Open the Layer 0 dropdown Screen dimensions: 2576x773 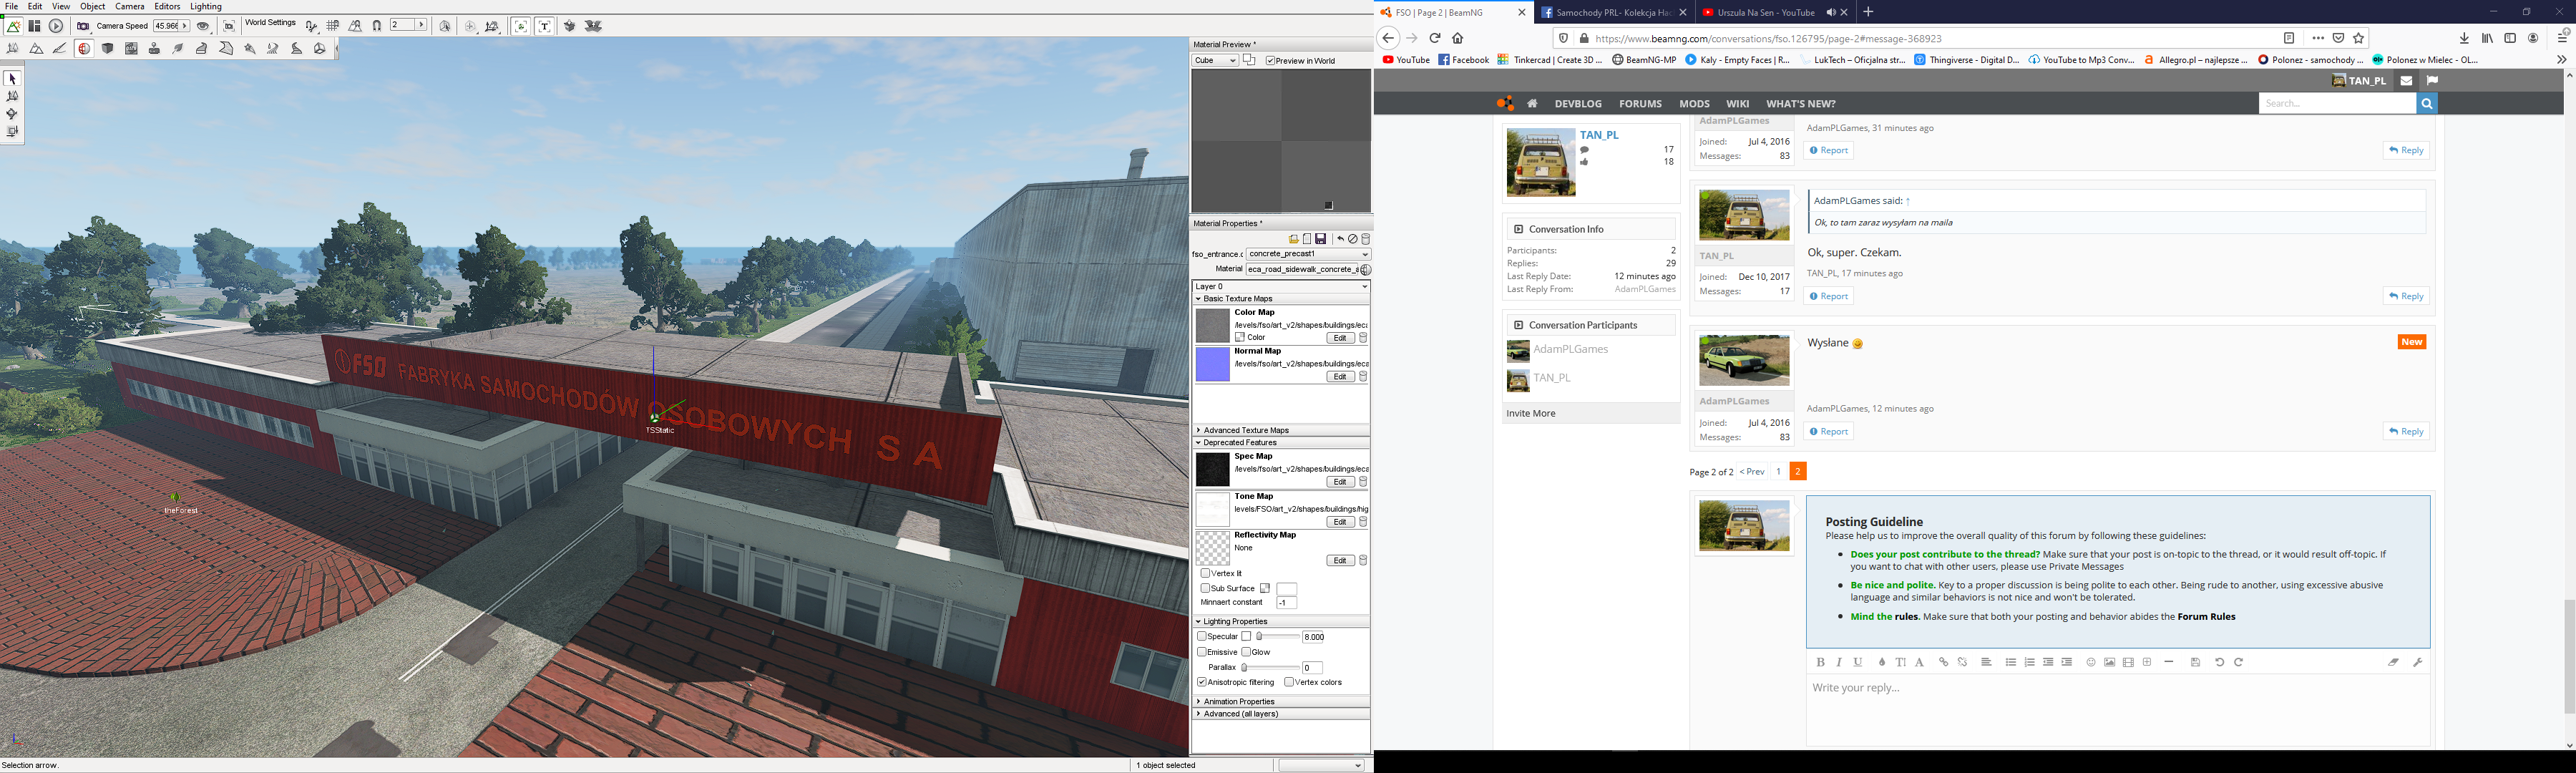[1281, 286]
